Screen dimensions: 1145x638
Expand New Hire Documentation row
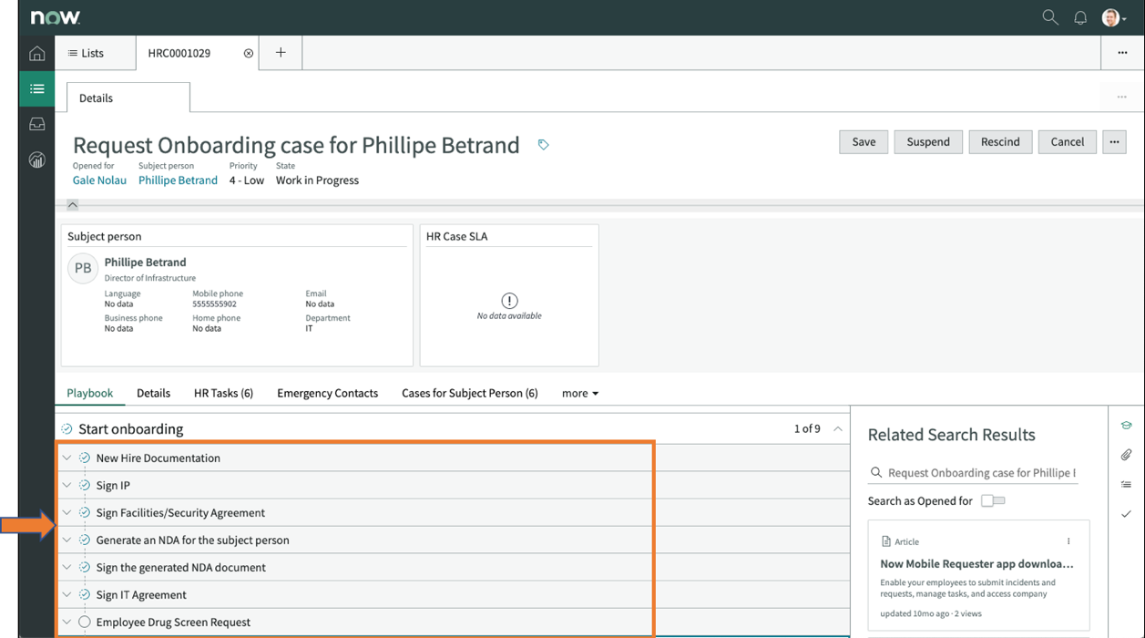[66, 458]
